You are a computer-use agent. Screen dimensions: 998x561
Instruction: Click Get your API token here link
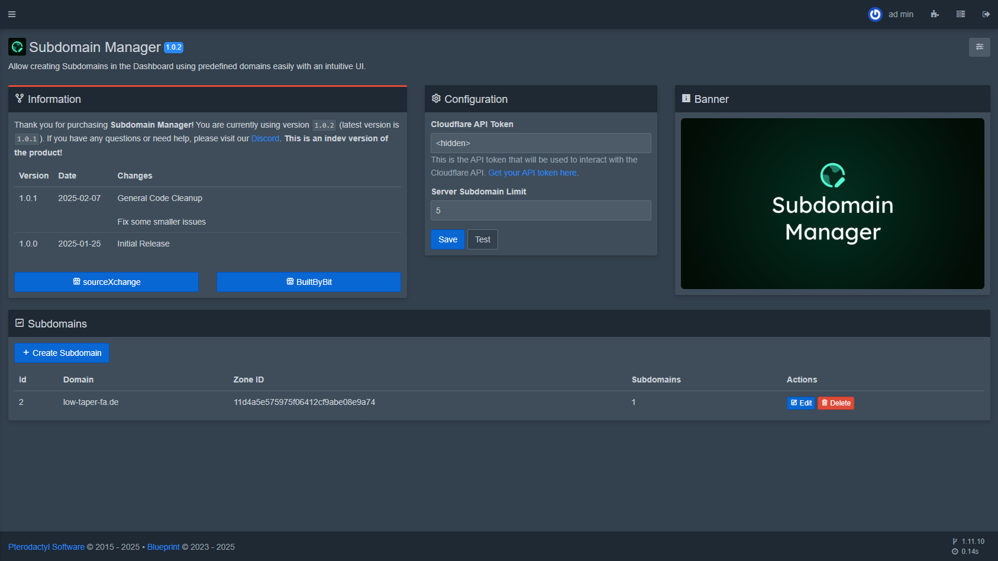pyautogui.click(x=532, y=173)
